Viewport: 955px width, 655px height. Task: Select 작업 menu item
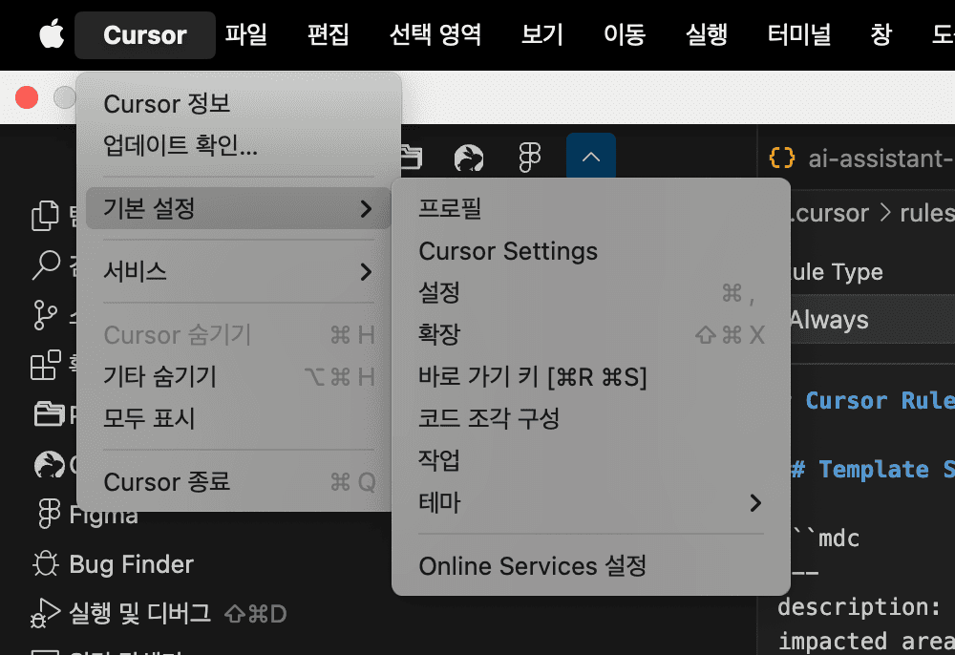coord(591,461)
